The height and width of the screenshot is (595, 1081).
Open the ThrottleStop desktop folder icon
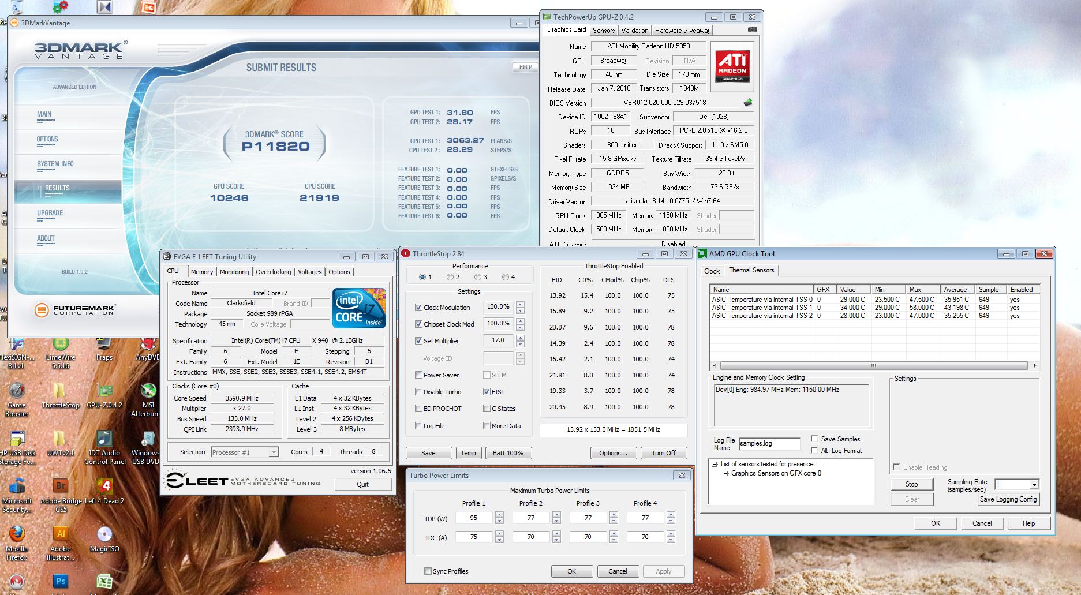pyautogui.click(x=60, y=395)
